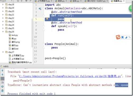Click the TypeError message in console

(68, 85)
